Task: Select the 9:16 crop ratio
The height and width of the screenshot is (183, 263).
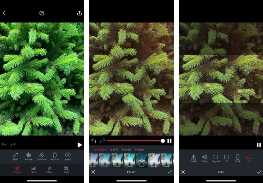Action: tap(237, 158)
